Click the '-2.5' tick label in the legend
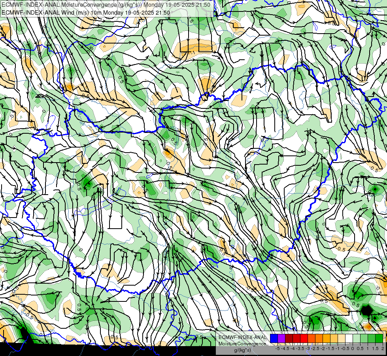This screenshot has height=356, width=387. [315, 348]
